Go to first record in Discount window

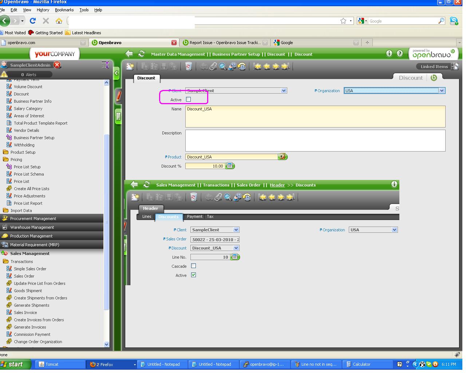pyautogui.click(x=257, y=66)
